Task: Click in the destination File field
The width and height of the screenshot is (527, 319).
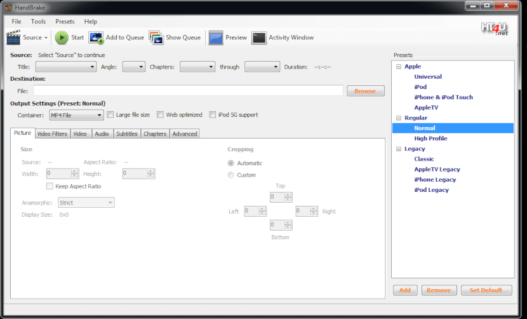Action: tap(188, 90)
